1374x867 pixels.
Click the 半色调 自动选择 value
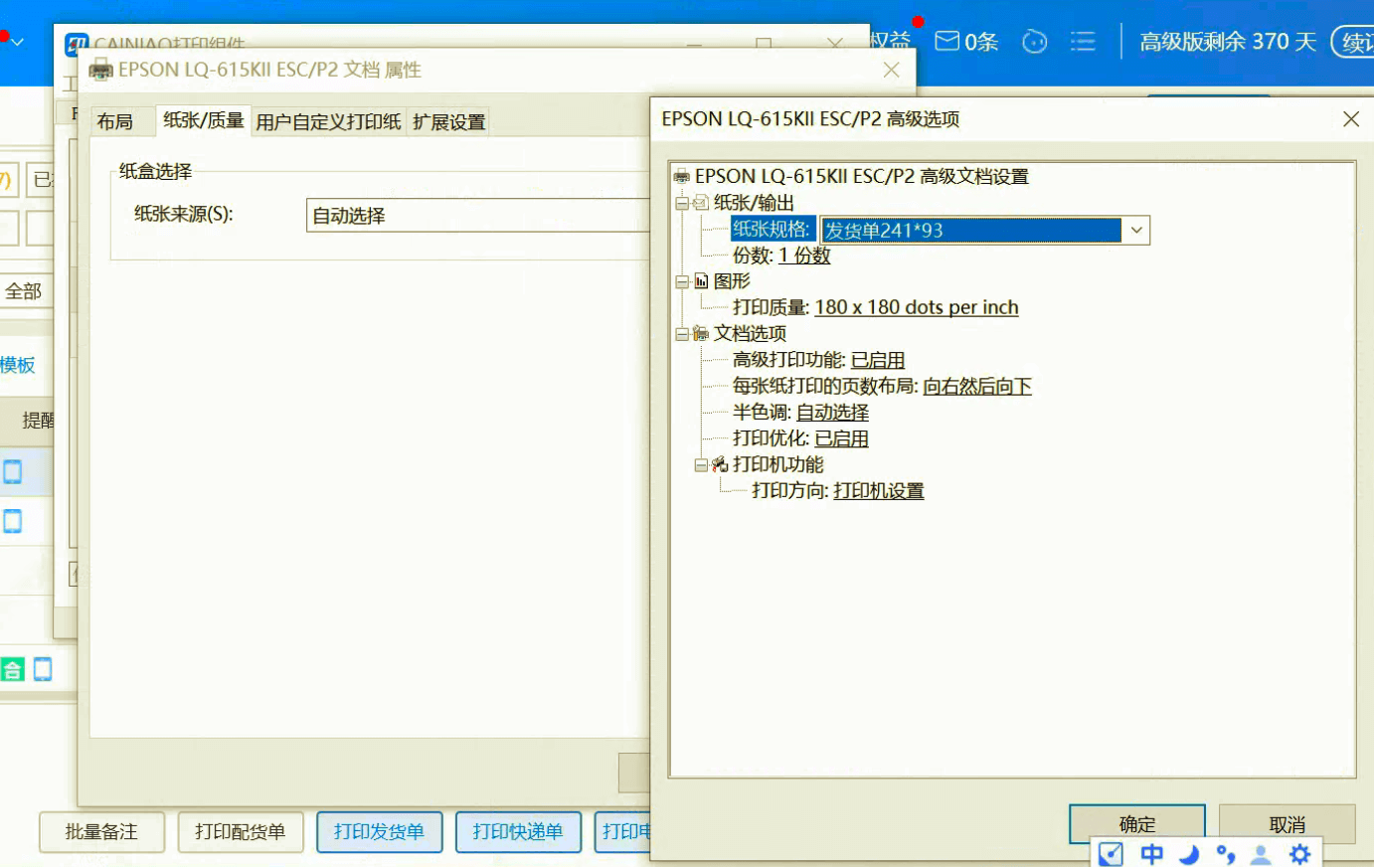tap(832, 412)
